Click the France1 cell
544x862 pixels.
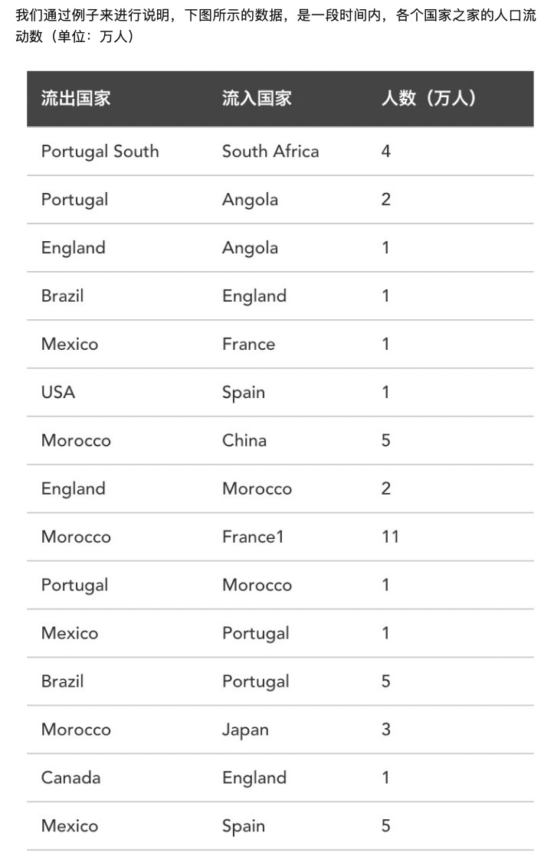(x=253, y=537)
